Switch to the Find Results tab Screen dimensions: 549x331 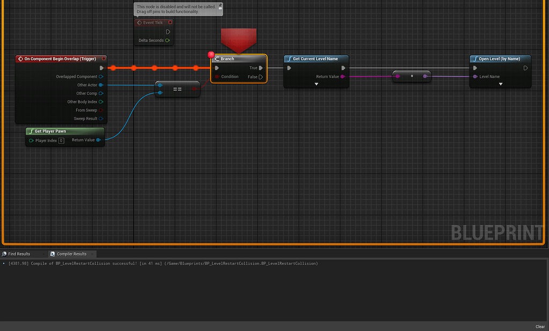(20, 254)
